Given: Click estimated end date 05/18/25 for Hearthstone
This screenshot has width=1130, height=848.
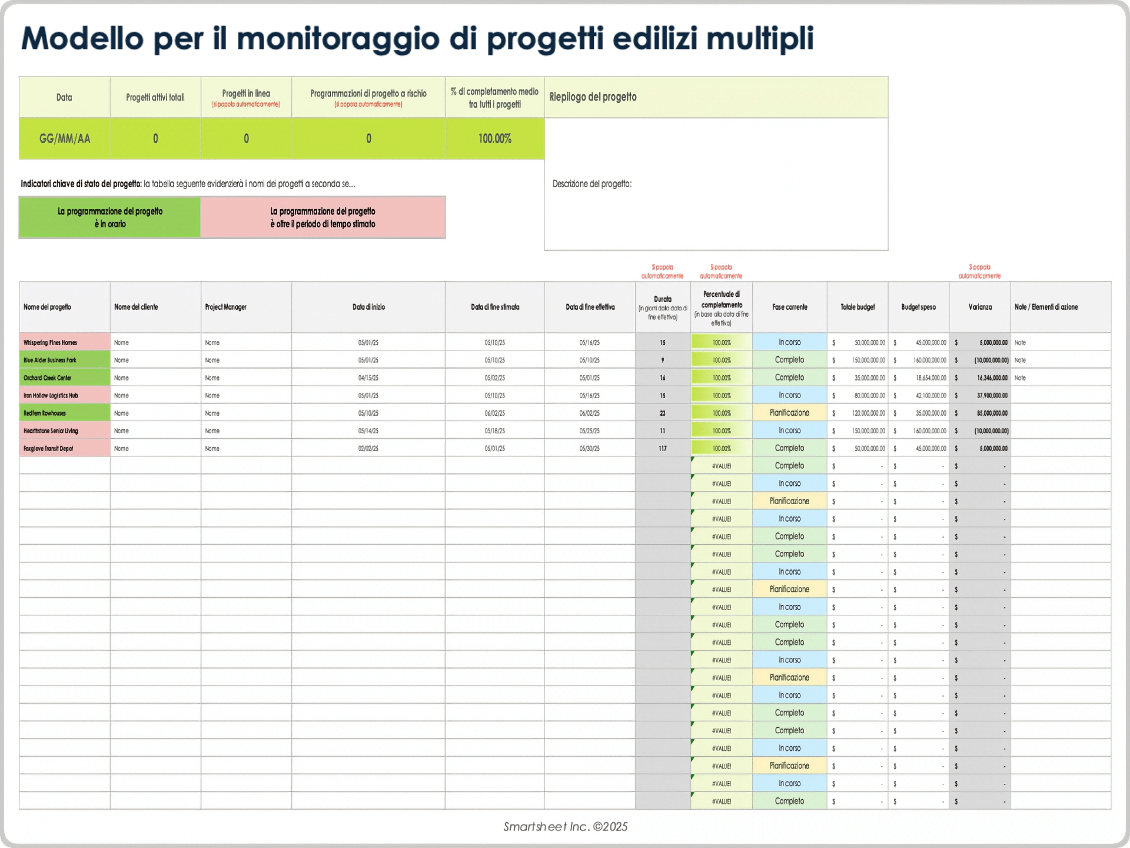Looking at the screenshot, I should (495, 430).
